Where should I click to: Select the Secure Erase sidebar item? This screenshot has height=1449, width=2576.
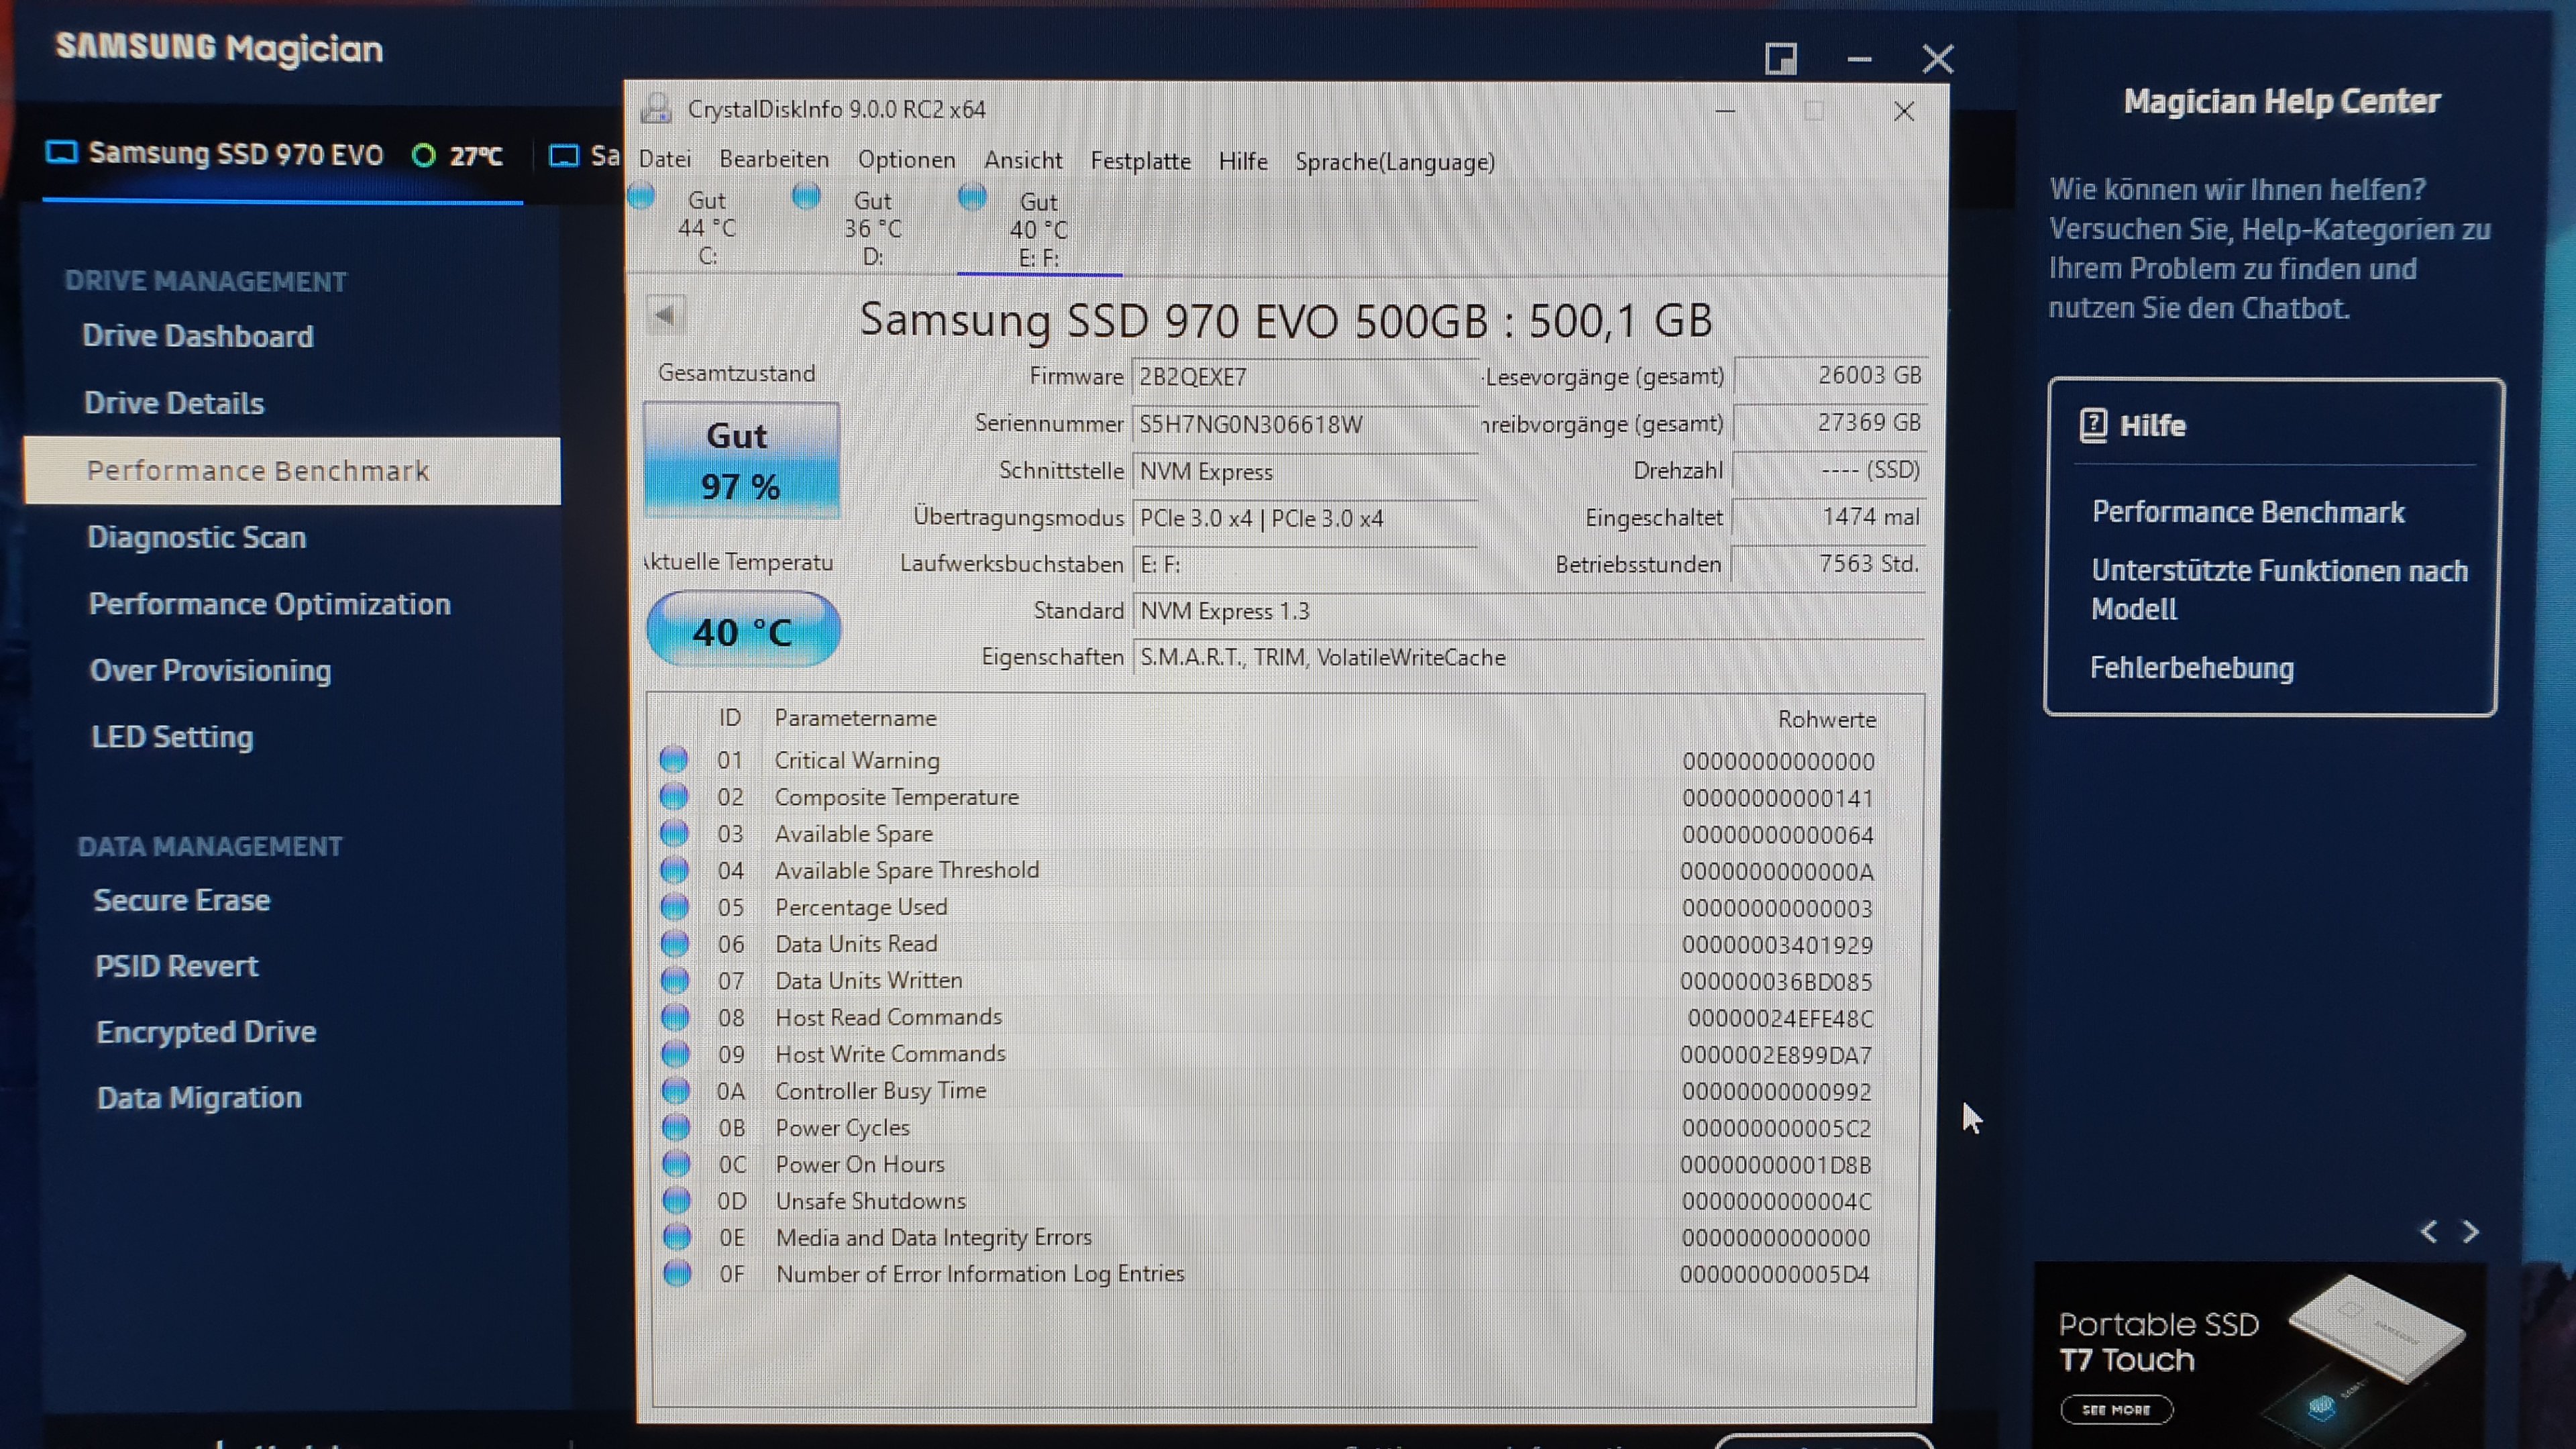point(182,900)
